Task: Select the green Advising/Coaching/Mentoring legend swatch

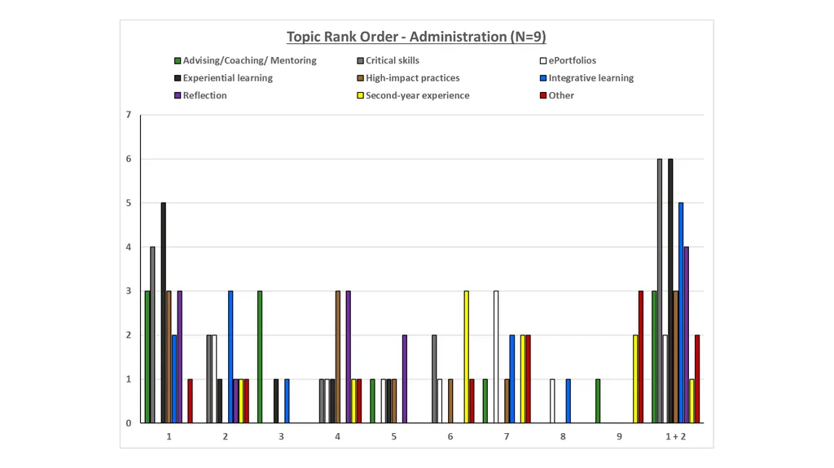Action: (178, 61)
